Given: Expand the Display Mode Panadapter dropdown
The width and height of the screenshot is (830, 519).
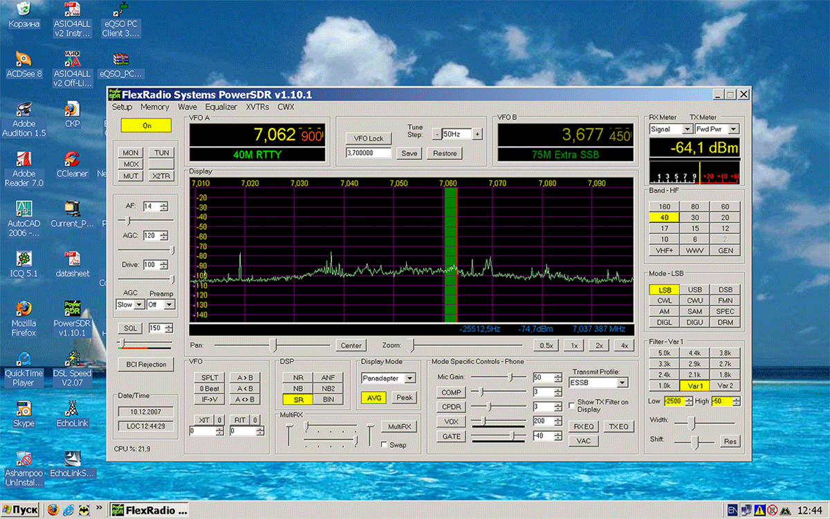Looking at the screenshot, I should (409, 379).
